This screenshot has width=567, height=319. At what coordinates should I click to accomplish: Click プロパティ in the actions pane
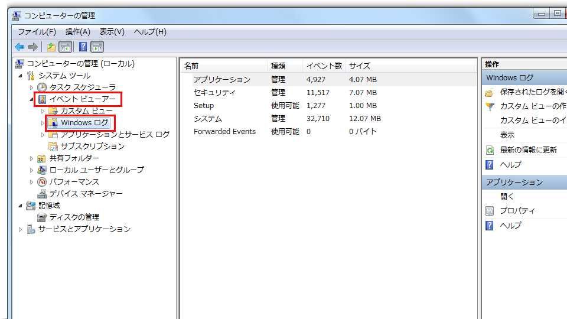pos(517,211)
